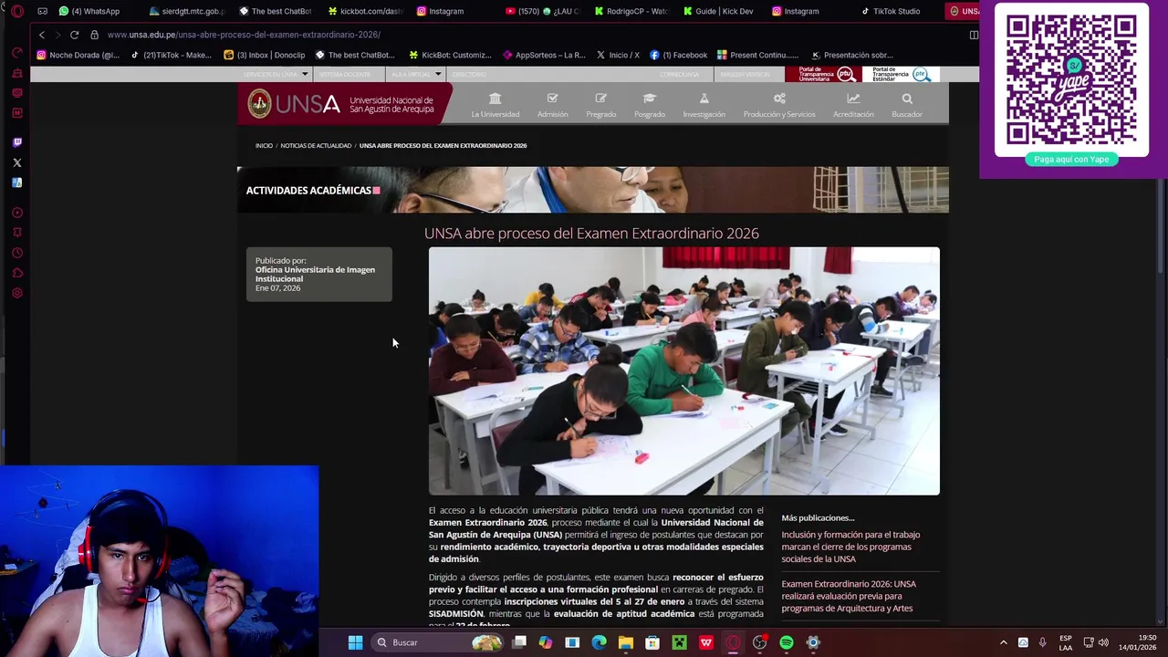Switch to the WhatsApp tab
This screenshot has width=1168, height=657.
point(89,11)
